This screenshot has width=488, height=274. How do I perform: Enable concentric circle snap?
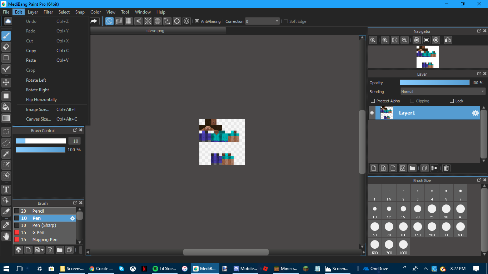(158, 21)
